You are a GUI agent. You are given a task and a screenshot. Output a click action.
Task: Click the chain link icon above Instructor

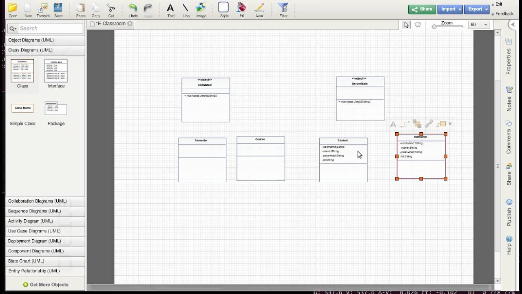[x=429, y=124]
